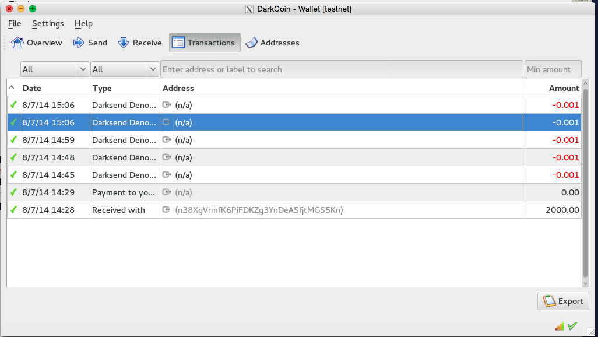Select the 'Payment to yo...' type cell
598x337 pixels.
[x=125, y=192]
